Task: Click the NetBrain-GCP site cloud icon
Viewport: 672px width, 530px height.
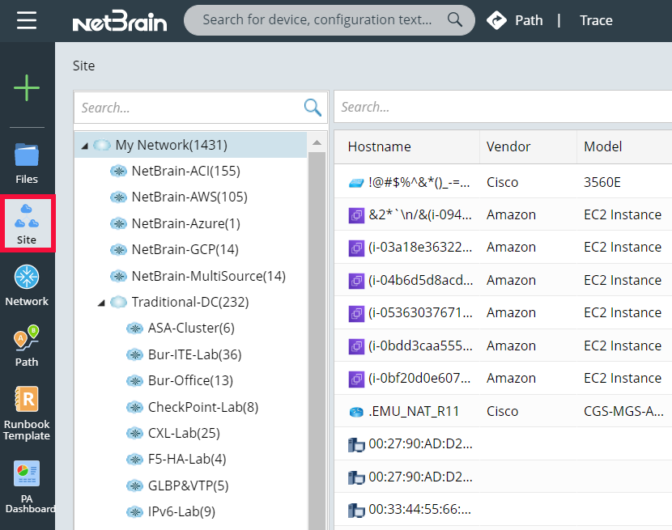Action: (x=118, y=249)
